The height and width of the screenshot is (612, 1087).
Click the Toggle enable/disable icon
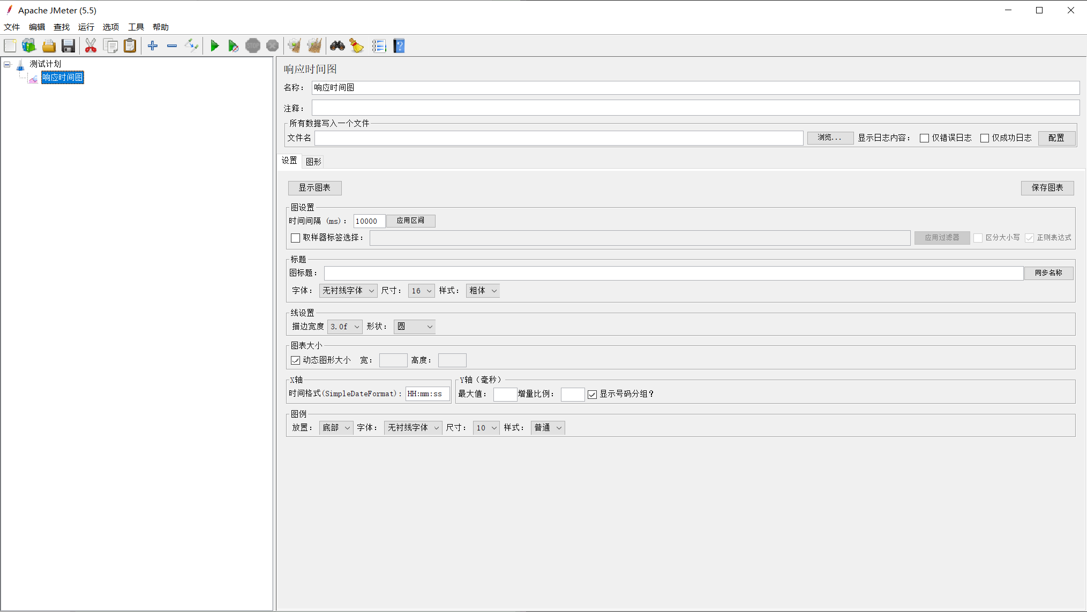[x=191, y=46]
